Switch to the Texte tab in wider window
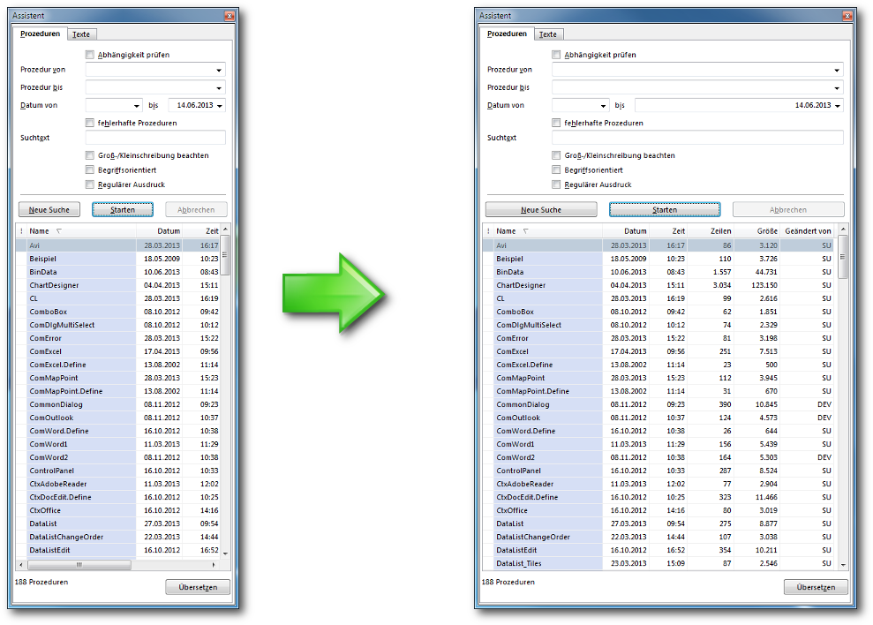 pyautogui.click(x=548, y=34)
